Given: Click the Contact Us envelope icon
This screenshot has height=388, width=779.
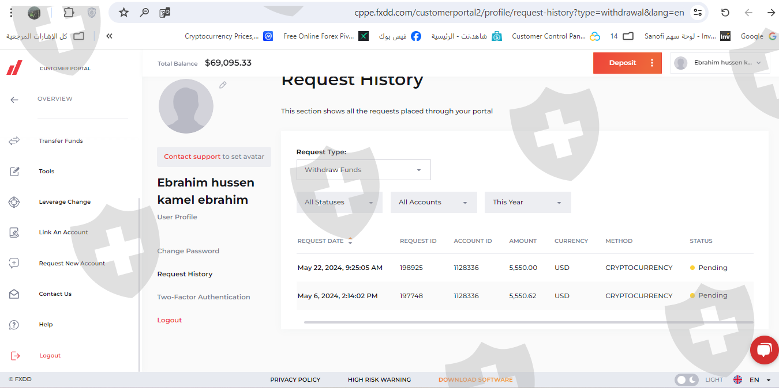Looking at the screenshot, I should pos(14,294).
